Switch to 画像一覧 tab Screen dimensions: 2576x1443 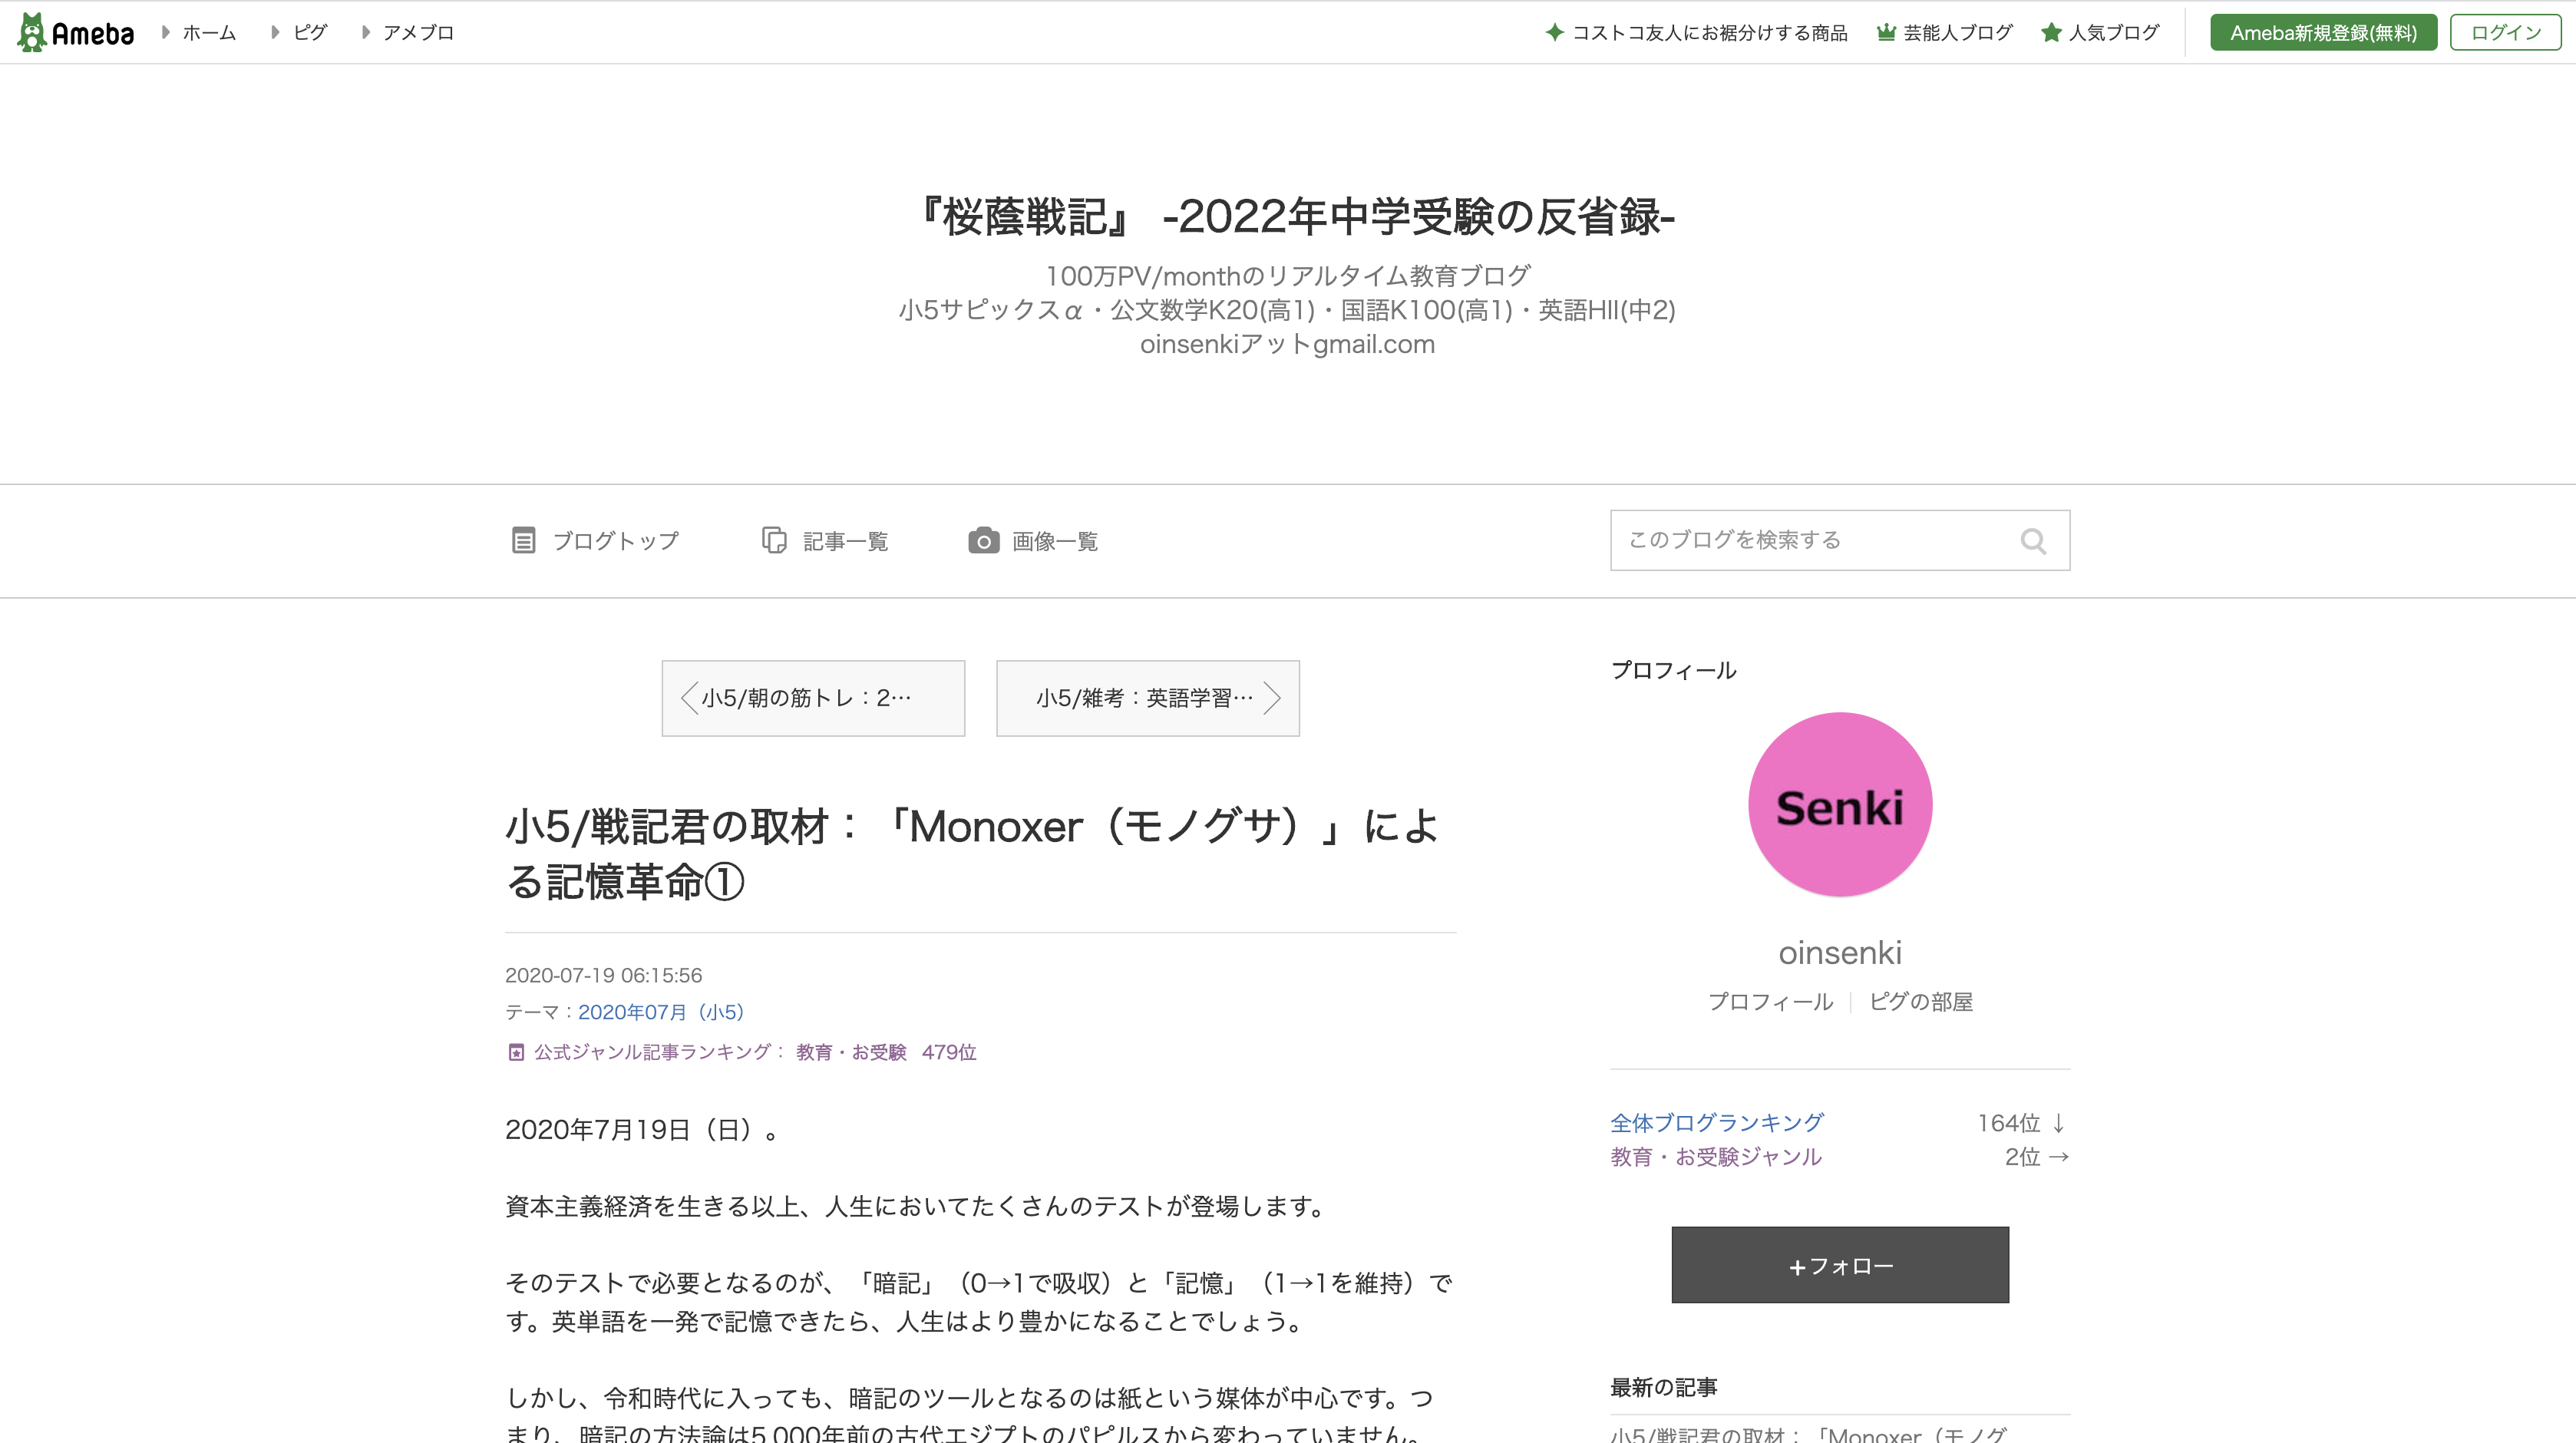click(x=1055, y=541)
